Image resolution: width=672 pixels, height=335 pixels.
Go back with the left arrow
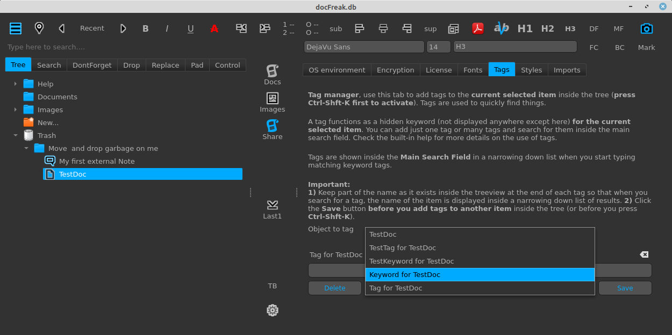(62, 28)
